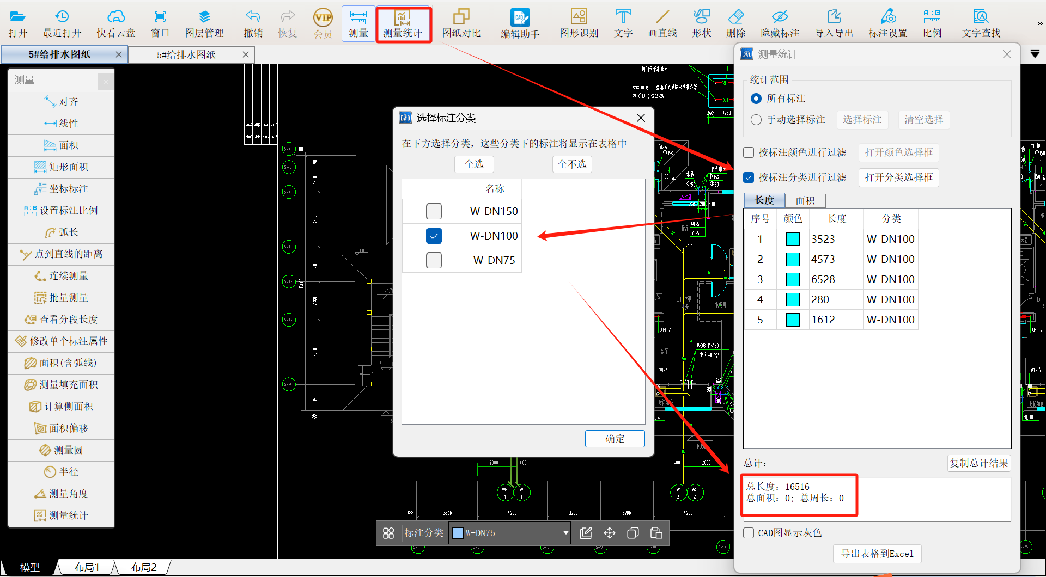1046x577 pixels.
Task: Expand the toolbar overflow chevron
Action: [1039, 24]
